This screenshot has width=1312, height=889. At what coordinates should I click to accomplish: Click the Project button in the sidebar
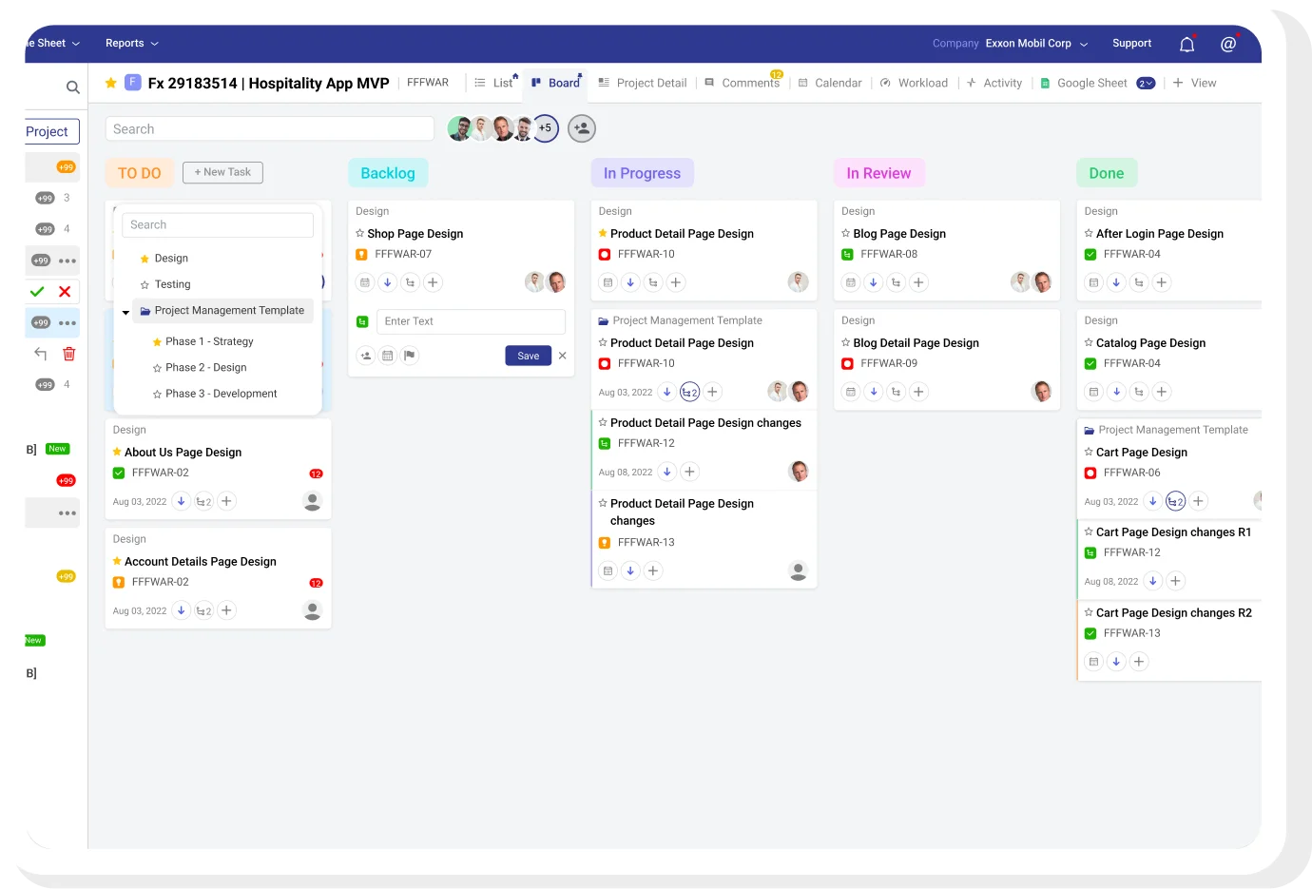50,131
